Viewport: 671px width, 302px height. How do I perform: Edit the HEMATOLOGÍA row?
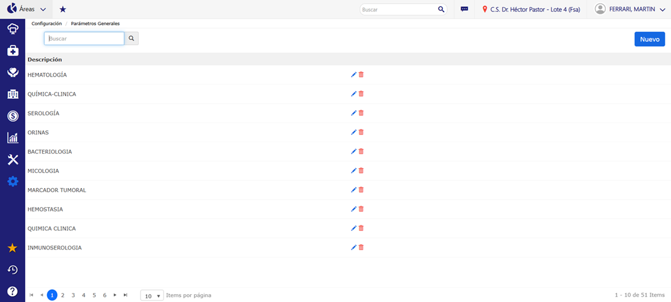[354, 75]
